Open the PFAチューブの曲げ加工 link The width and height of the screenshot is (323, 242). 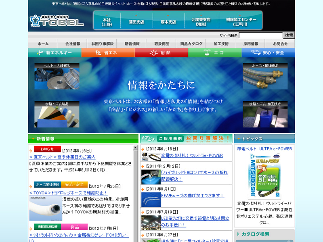(193, 196)
